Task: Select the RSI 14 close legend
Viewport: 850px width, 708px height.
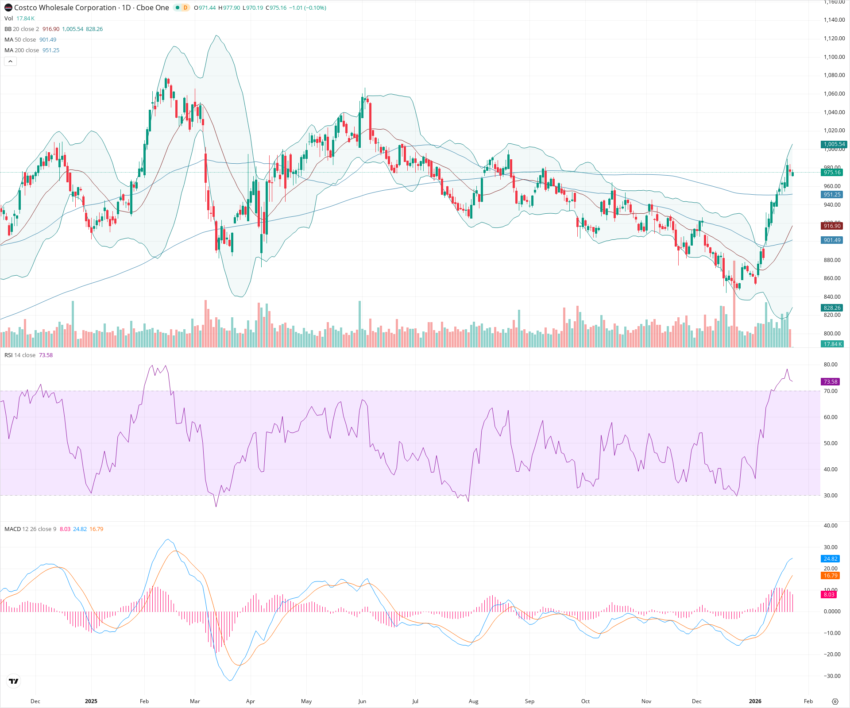Action: point(20,355)
